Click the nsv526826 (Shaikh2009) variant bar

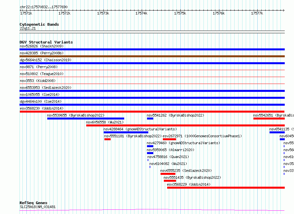click(x=152, y=49)
